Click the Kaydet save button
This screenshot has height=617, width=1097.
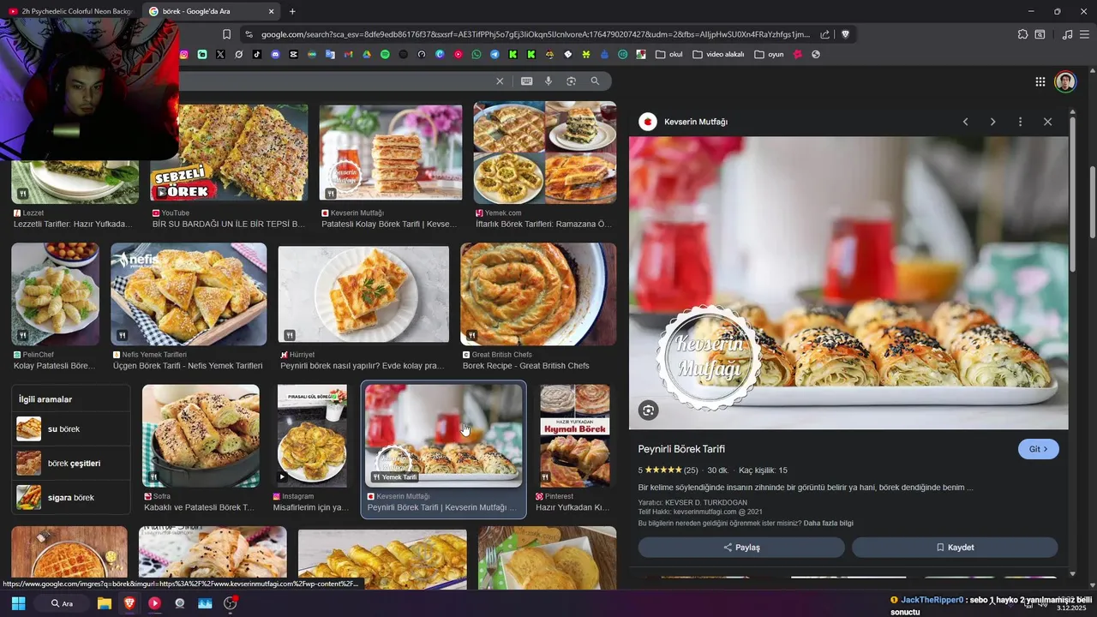tap(955, 548)
